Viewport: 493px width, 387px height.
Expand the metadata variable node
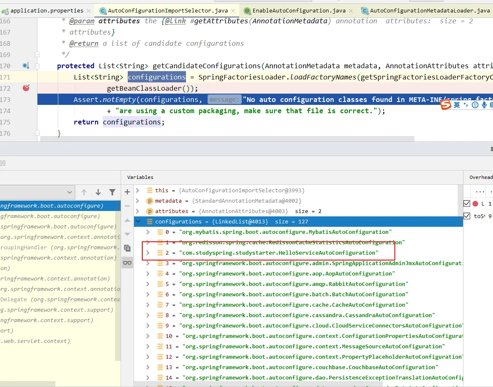[x=137, y=201]
